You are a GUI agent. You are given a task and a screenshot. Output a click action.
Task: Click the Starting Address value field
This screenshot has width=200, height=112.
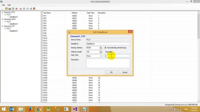pyautogui.click(x=93, y=48)
